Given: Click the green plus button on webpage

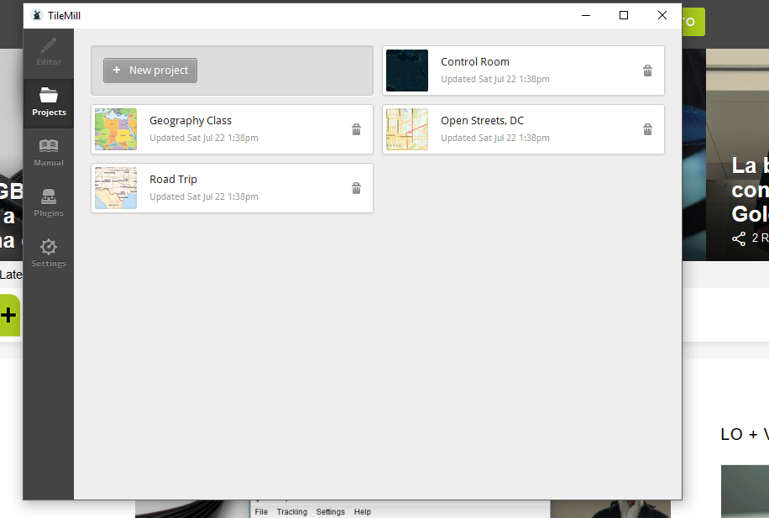Looking at the screenshot, I should (x=10, y=315).
